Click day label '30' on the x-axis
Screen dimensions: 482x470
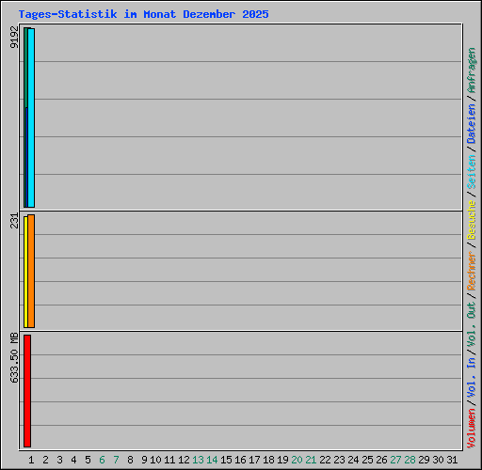point(438,460)
